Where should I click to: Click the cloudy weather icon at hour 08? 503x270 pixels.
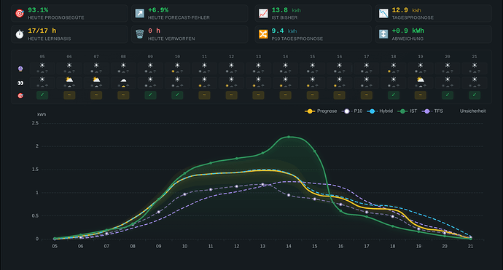coord(123,80)
